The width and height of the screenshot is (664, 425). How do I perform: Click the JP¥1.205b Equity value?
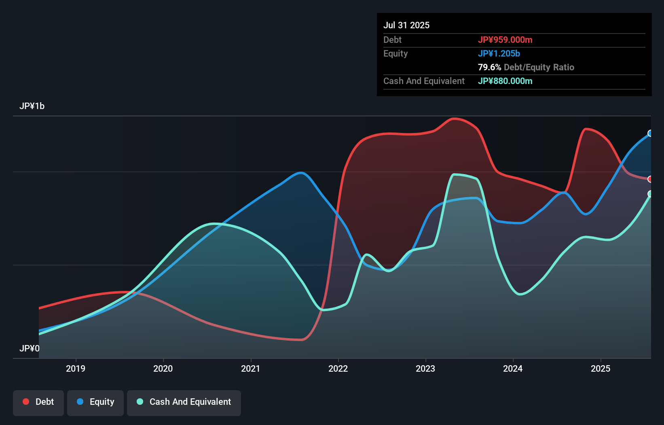499,53
